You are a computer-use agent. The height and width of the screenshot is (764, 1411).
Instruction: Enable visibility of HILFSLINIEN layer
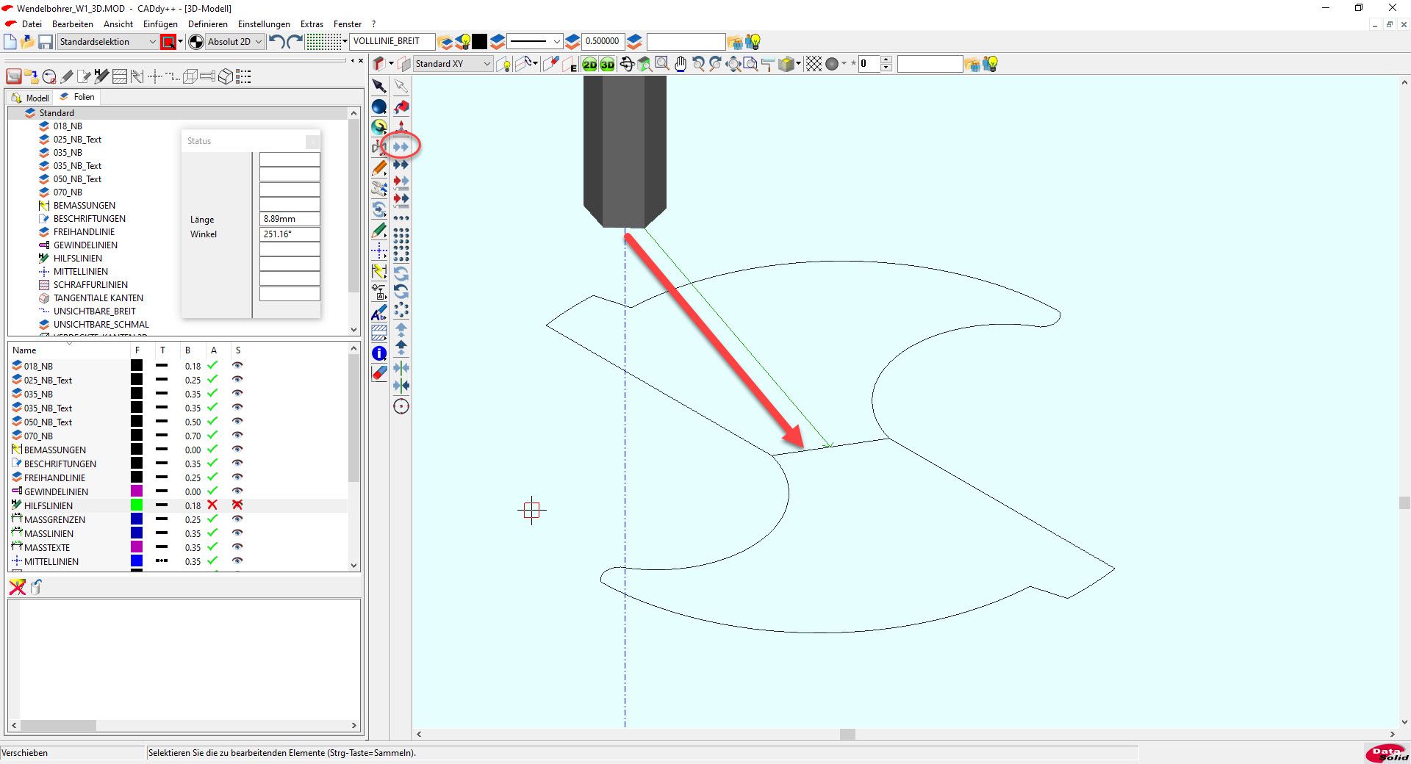coord(237,505)
